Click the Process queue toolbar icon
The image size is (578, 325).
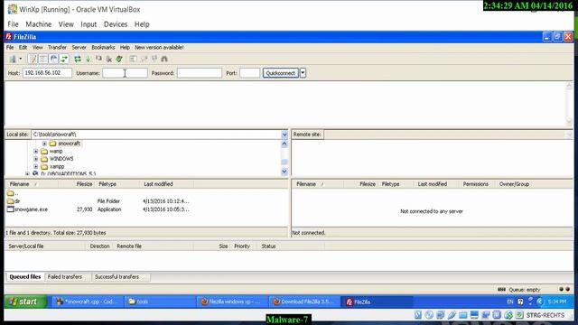coord(89,59)
